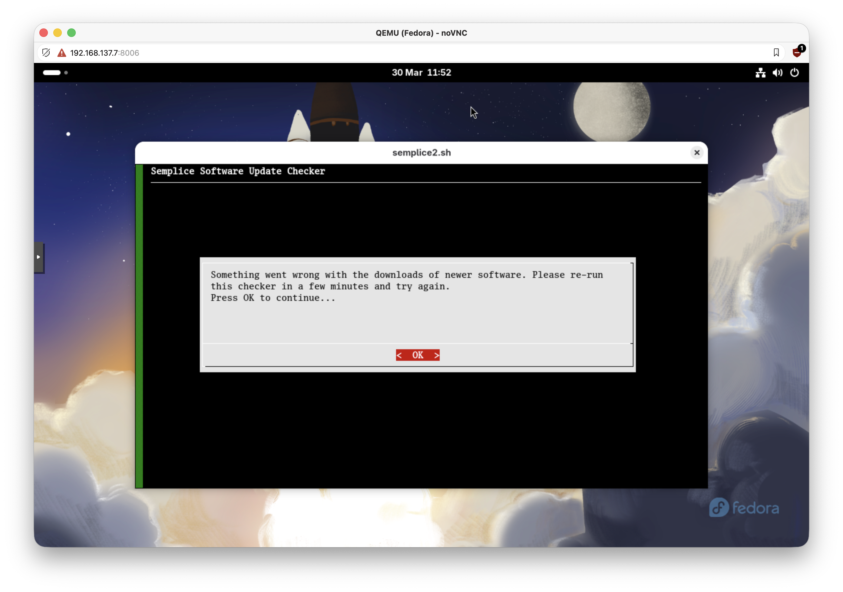The image size is (843, 592).
Task: Bookmark this page with the bookmark icon
Action: coord(776,53)
